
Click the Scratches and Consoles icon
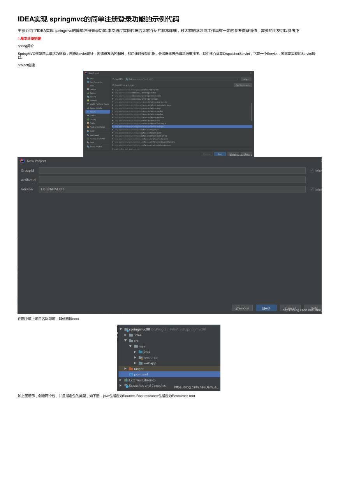(x=126, y=386)
